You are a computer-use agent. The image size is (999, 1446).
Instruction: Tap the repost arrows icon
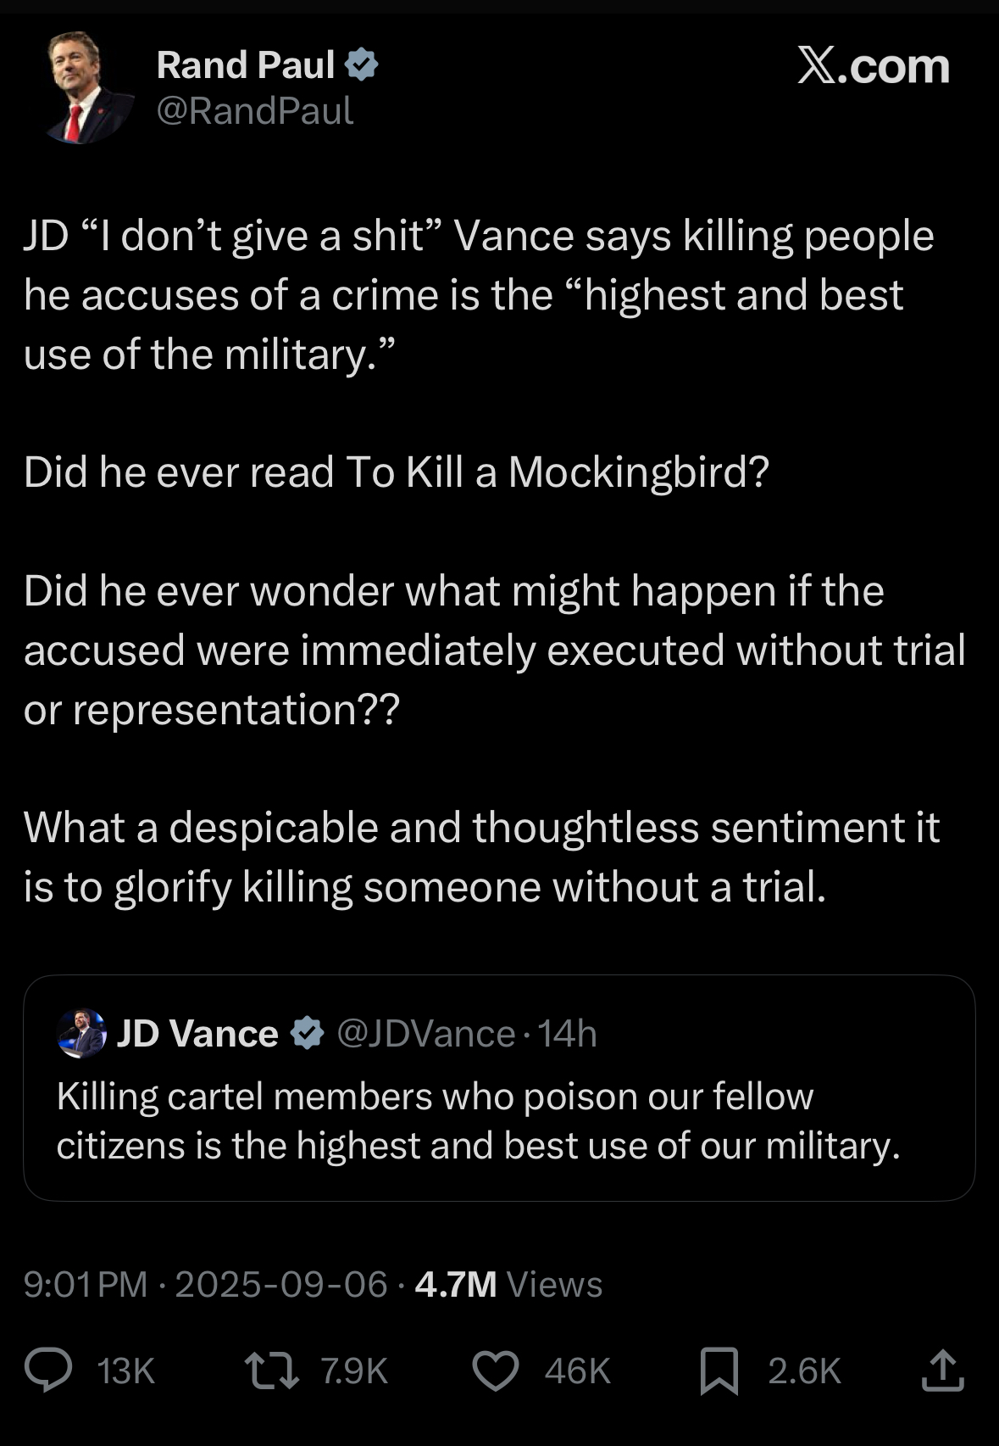click(271, 1371)
